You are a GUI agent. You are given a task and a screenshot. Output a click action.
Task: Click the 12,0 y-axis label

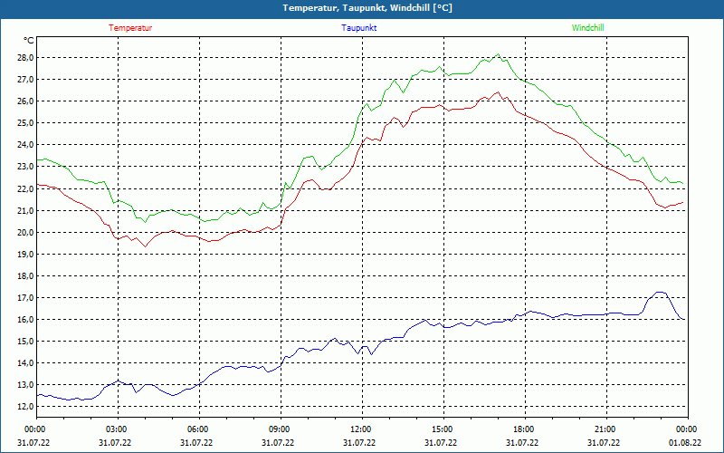pyautogui.click(x=25, y=406)
